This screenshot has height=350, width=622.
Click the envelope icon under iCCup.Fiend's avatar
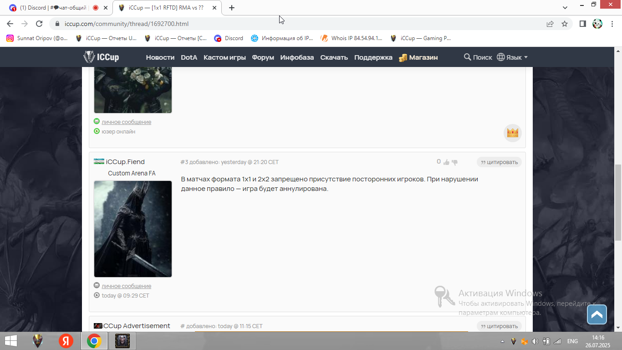tap(97, 285)
